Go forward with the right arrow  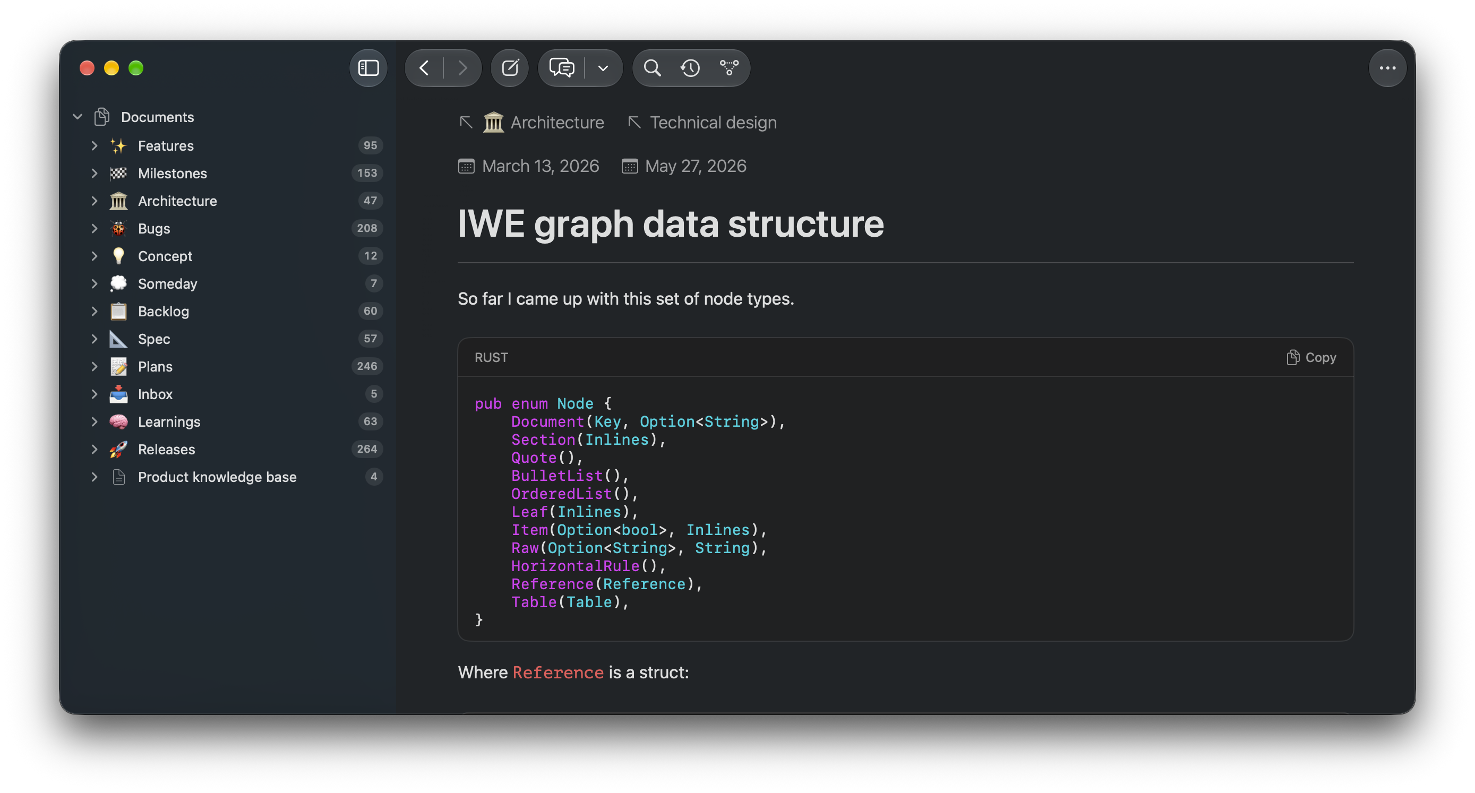(462, 68)
